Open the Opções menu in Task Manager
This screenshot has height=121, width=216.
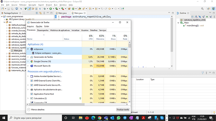coord(39,26)
